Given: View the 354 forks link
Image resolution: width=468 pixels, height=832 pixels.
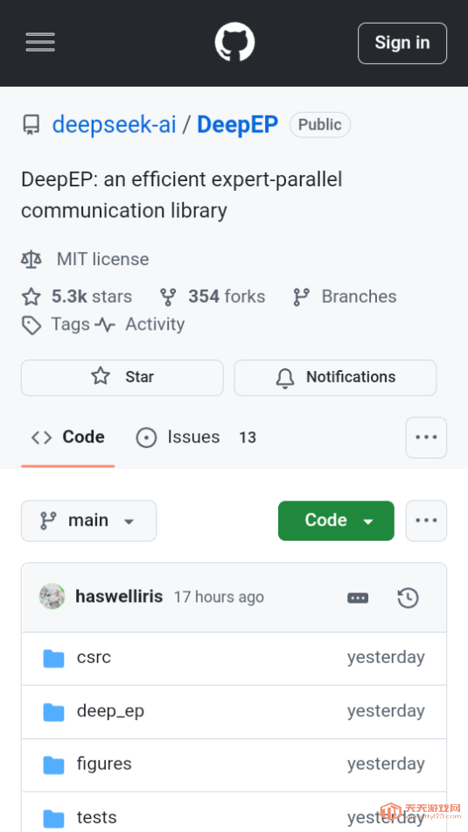Looking at the screenshot, I should coord(213,297).
